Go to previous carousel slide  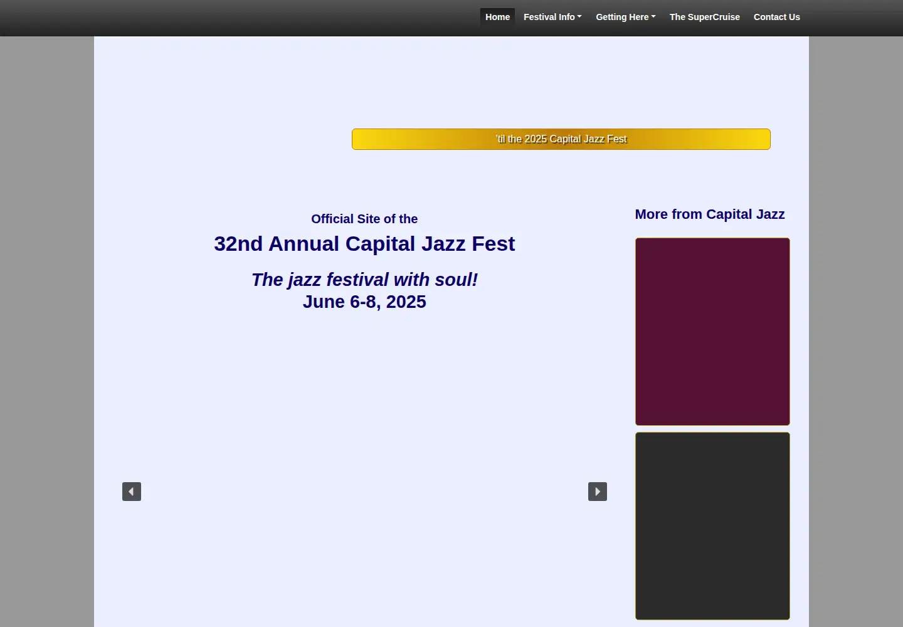tap(132, 492)
